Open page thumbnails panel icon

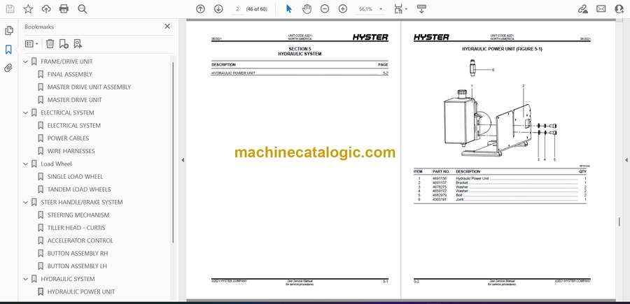(x=9, y=31)
